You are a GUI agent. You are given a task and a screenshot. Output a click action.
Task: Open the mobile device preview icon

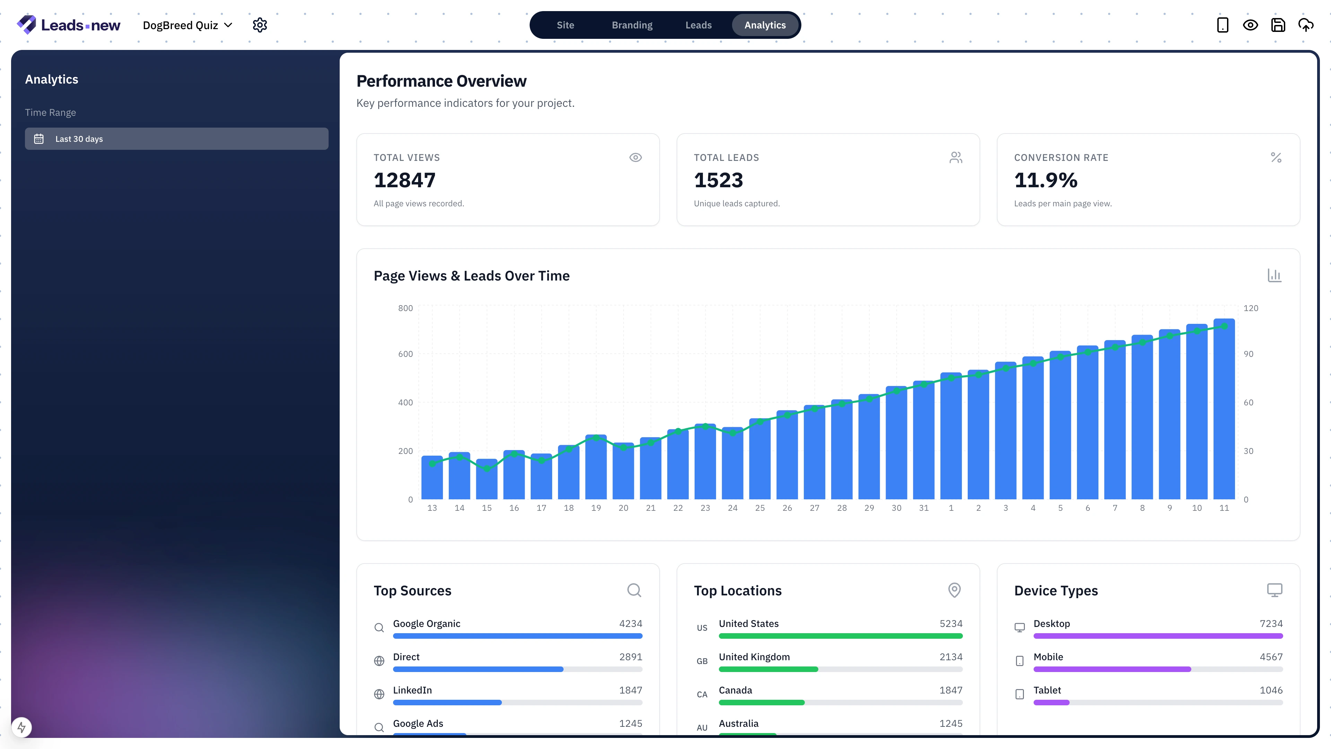[x=1222, y=25]
